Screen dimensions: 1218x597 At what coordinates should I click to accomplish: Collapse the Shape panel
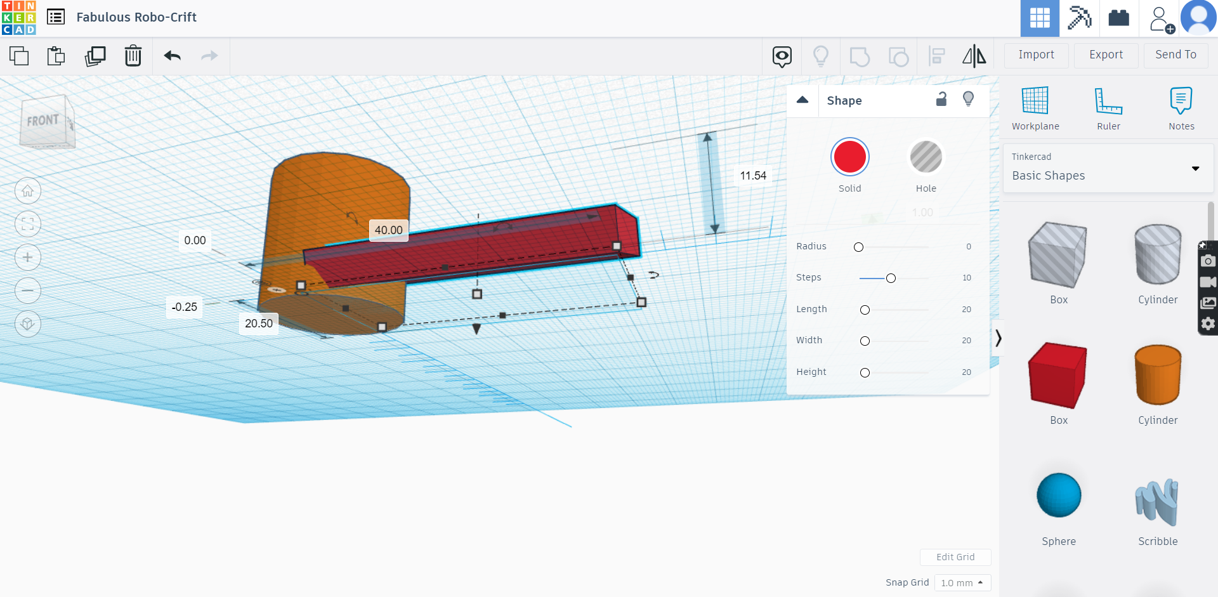point(802,100)
